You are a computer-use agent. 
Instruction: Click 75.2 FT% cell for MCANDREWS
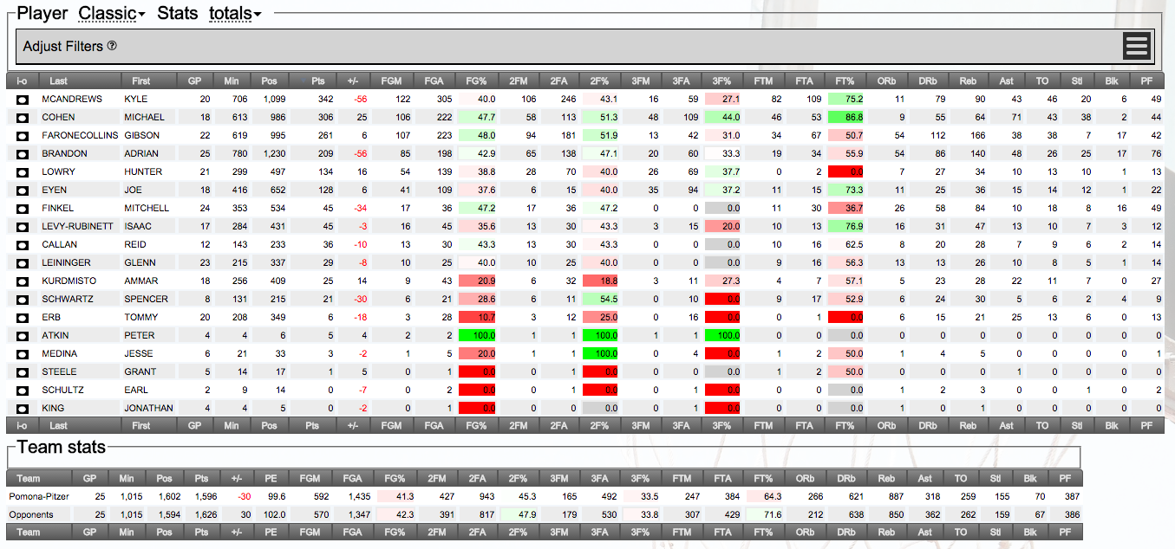[x=846, y=100]
